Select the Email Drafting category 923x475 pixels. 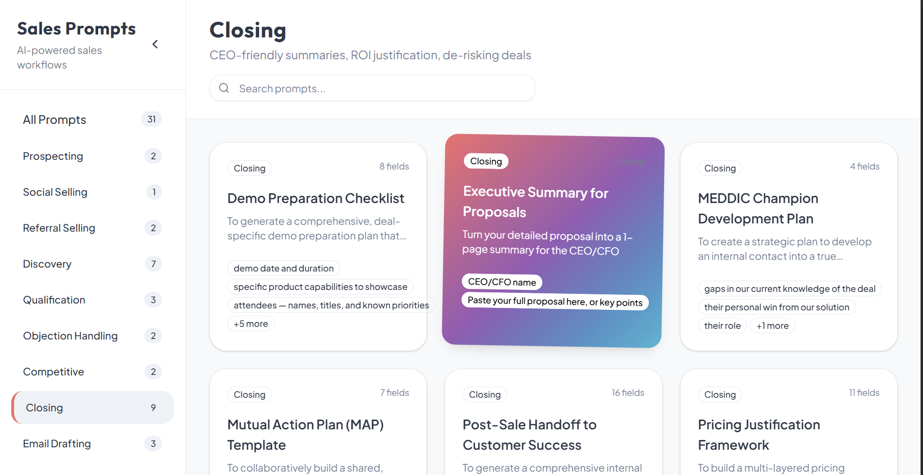57,443
